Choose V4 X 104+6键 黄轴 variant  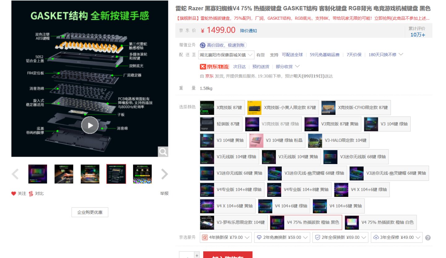[x=228, y=206]
